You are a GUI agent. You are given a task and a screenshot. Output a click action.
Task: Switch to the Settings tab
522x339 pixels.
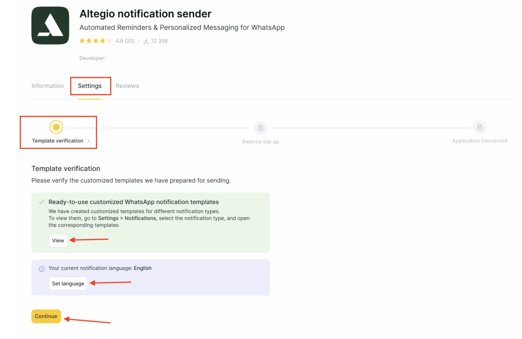[90, 86]
